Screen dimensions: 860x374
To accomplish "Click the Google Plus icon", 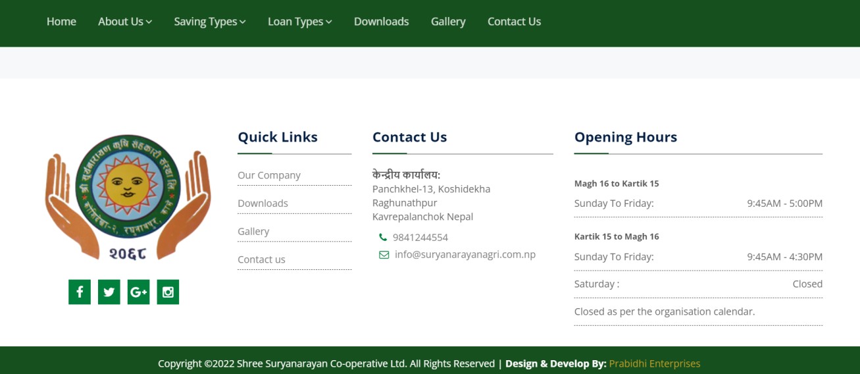I will click(x=138, y=292).
